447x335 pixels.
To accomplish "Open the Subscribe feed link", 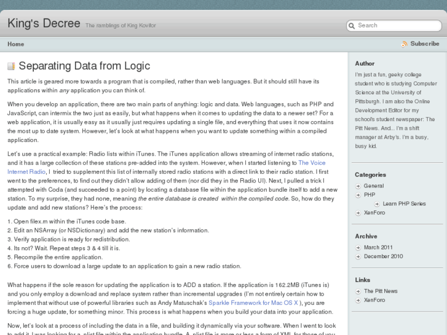I will tap(424, 44).
